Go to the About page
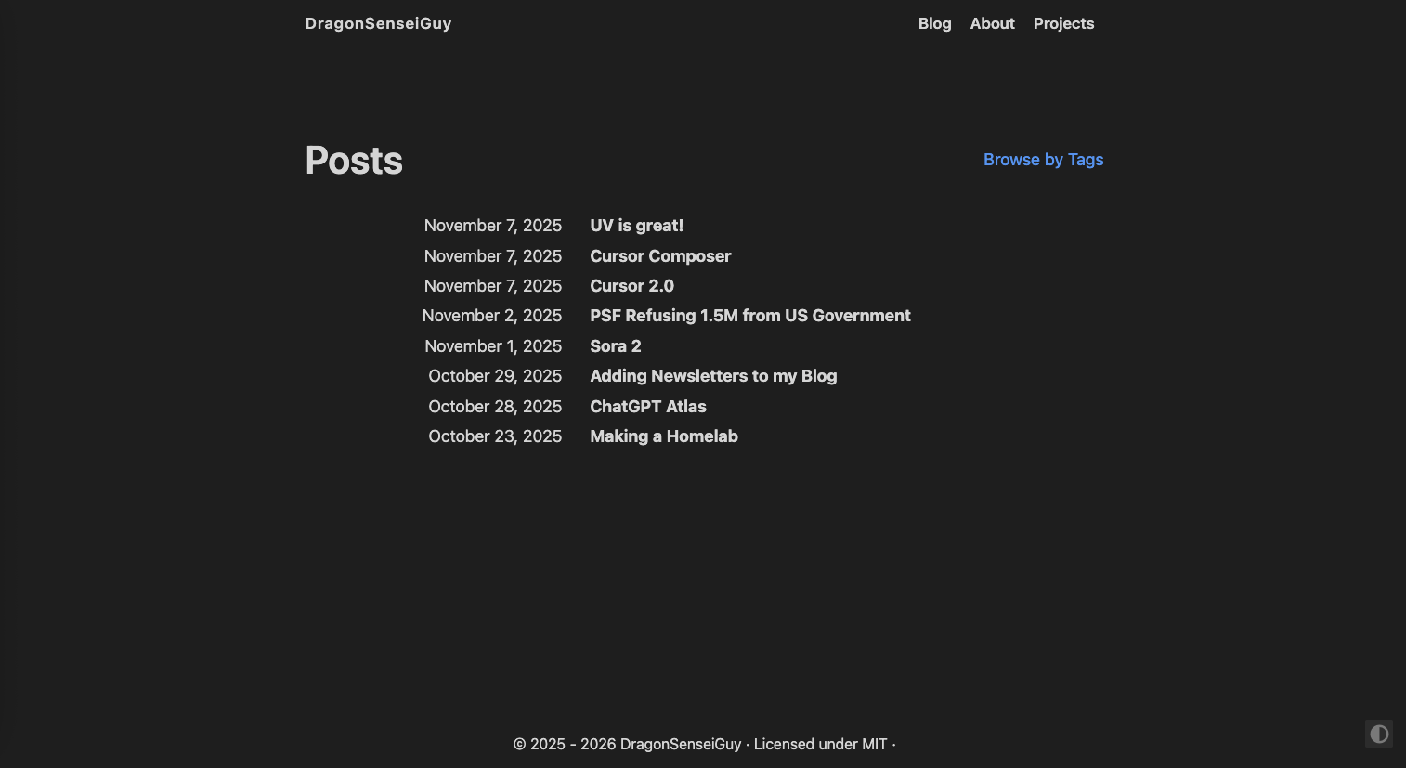The image size is (1406, 768). 992,23
